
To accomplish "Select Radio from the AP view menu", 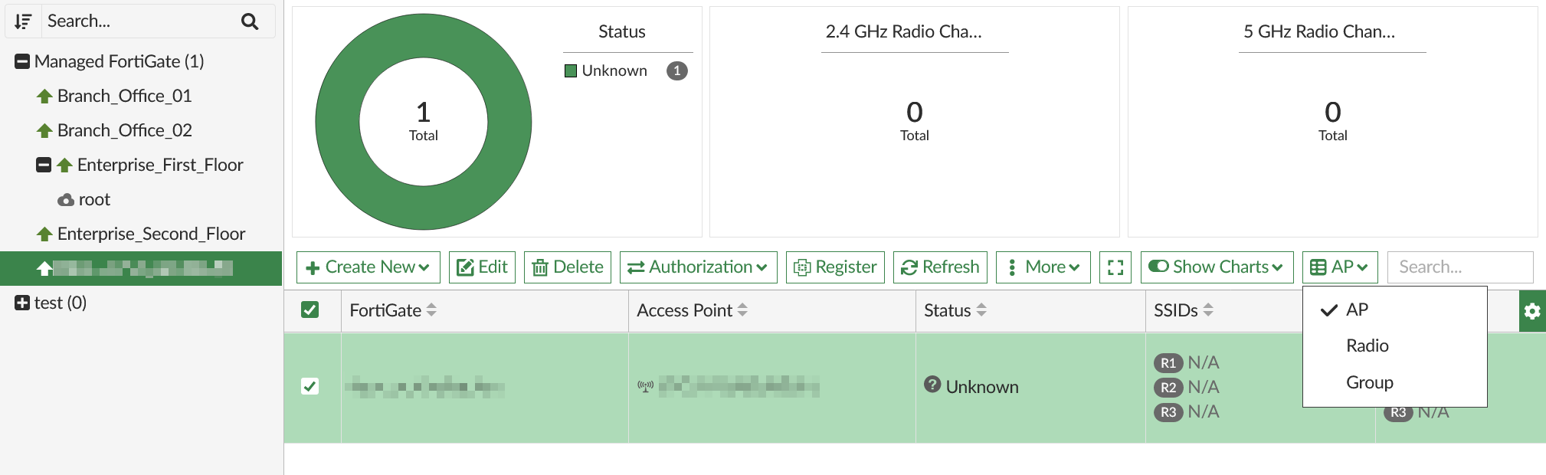I will coord(1367,345).
